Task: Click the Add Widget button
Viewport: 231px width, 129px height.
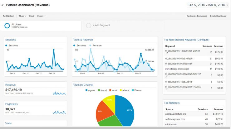Action: (x=7, y=16)
